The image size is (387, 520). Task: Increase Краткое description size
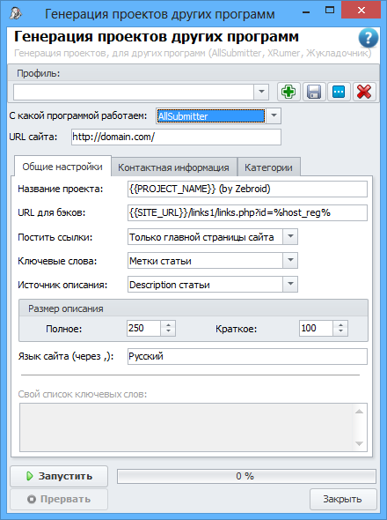(340, 325)
